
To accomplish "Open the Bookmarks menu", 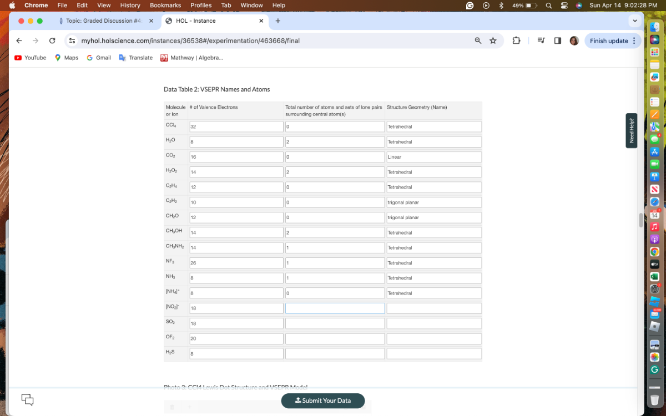I will 165,5.
